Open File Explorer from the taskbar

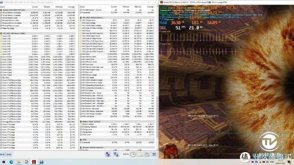pos(19,162)
